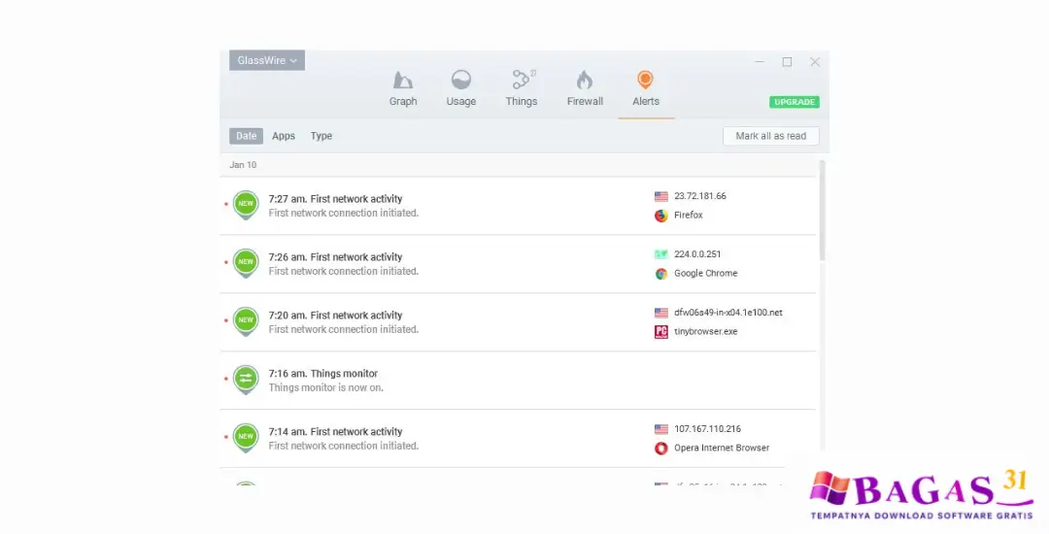Maximize the GlassWire window
The height and width of the screenshot is (534, 1049).
(787, 61)
